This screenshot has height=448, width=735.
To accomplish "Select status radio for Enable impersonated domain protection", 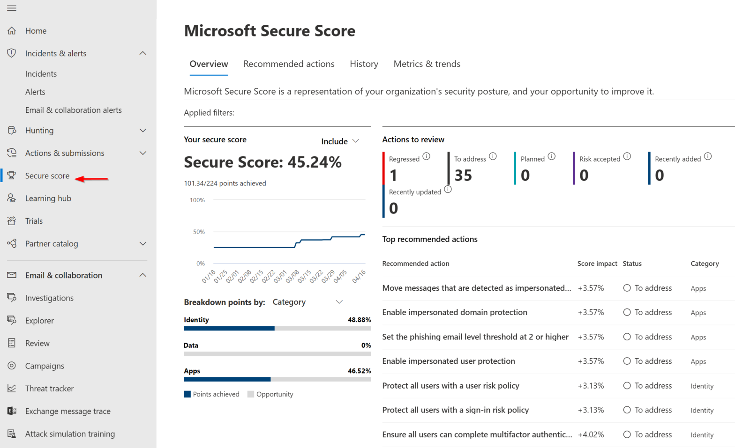I will click(x=627, y=312).
